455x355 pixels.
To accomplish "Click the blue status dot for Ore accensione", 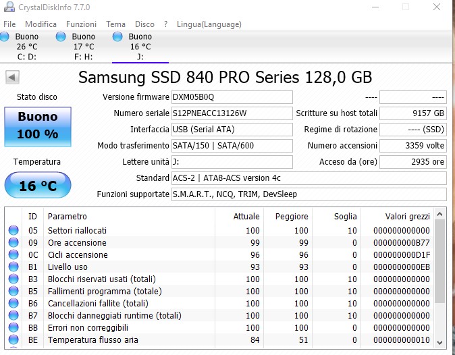I will pyautogui.click(x=14, y=242).
